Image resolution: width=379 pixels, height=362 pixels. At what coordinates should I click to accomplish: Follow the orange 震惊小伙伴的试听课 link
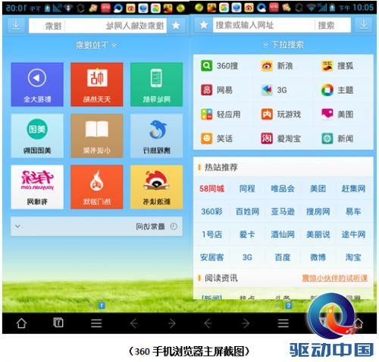tap(334, 278)
